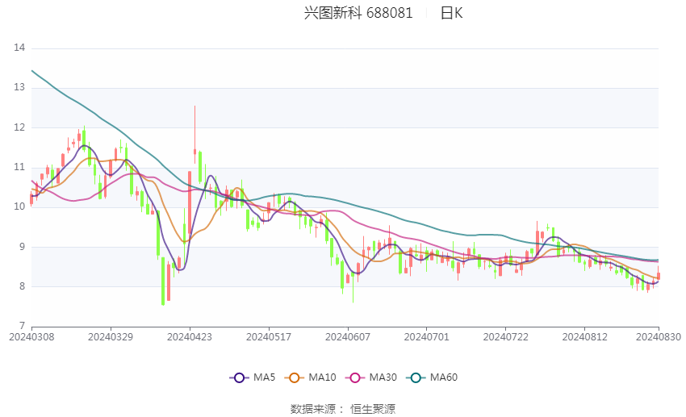This screenshot has height=417, width=686.
Task: Toggle the MA10 legend line
Action: [310, 377]
